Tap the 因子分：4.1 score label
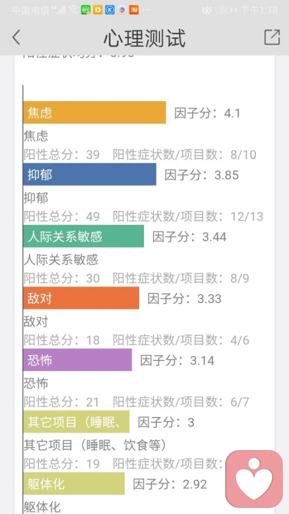 tap(207, 113)
